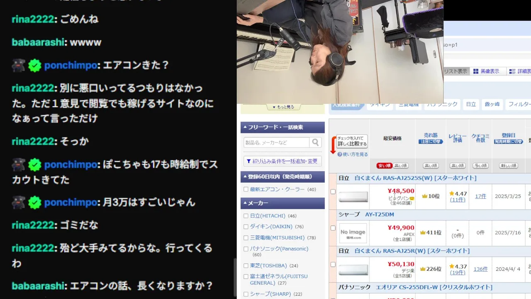Click the funnel icon on 絞り込み条件 button
Viewport: 531px width, 299px height.
248,161
